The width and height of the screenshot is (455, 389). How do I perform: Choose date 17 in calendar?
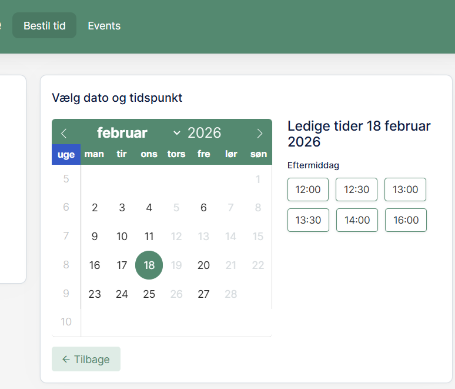(122, 265)
